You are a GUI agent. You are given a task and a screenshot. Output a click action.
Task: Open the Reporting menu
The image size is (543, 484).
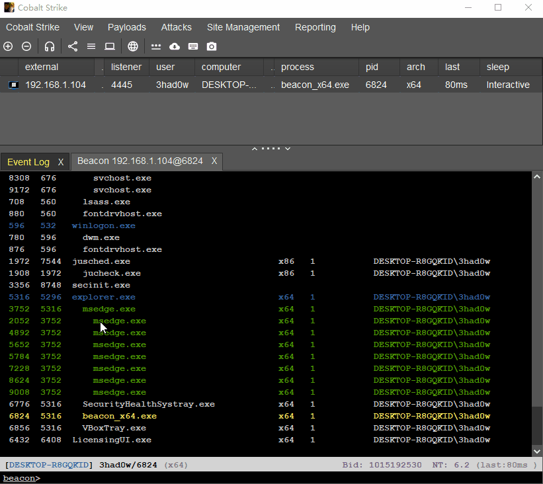[315, 27]
